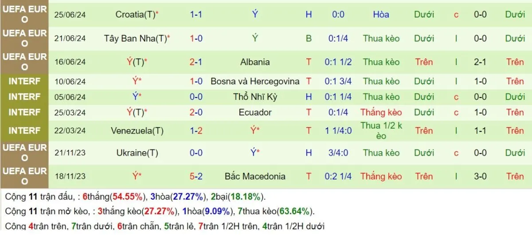Click the 1-2 score for Venezuela match
The image size is (532, 235).
[x=196, y=131]
